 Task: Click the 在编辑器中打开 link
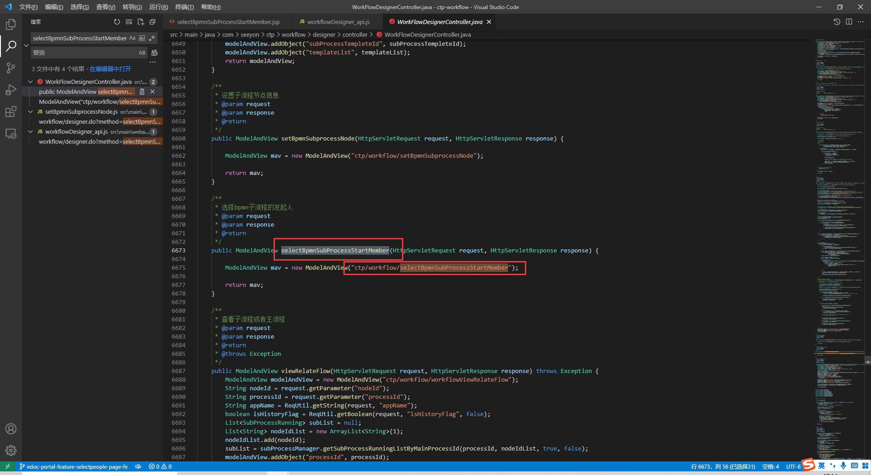click(x=110, y=69)
